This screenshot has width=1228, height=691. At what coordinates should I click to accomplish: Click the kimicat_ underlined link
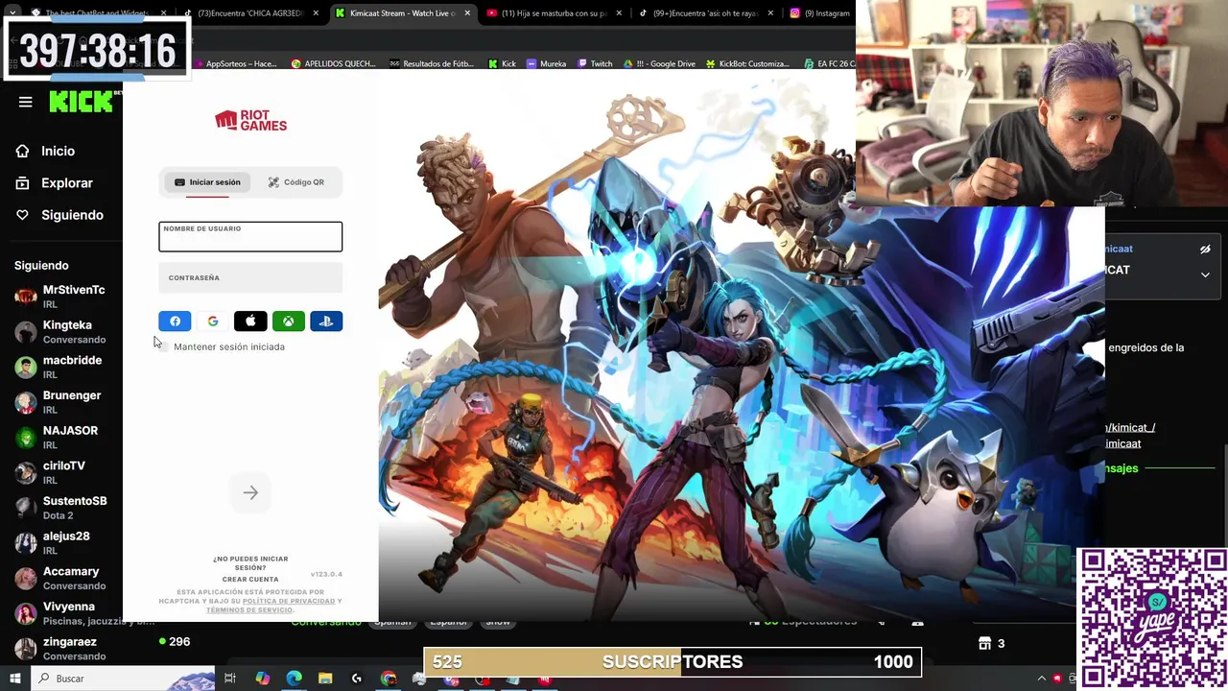pyautogui.click(x=1130, y=428)
